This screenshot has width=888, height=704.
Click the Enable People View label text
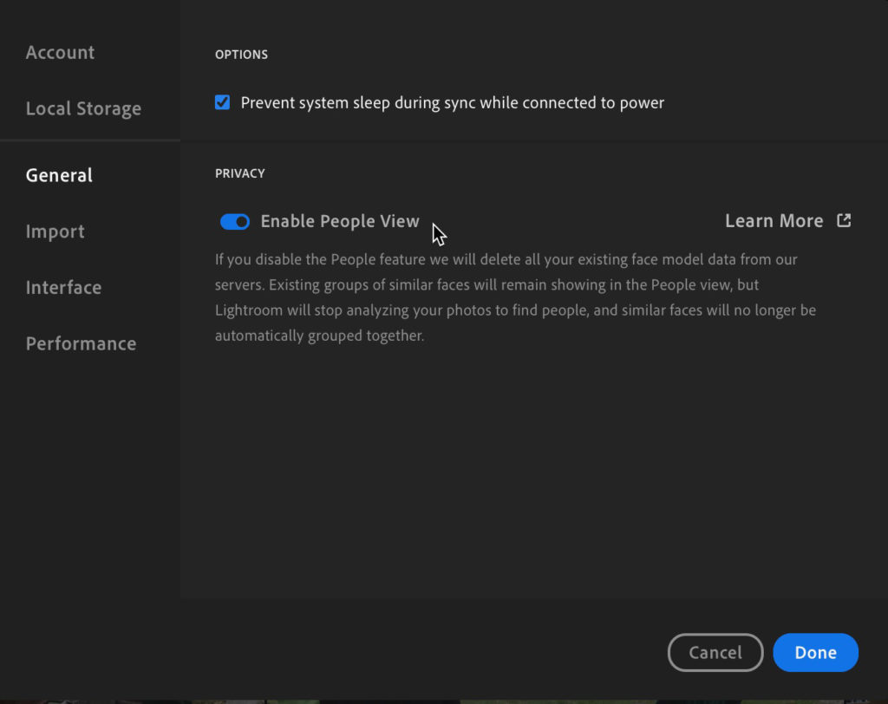[340, 221]
